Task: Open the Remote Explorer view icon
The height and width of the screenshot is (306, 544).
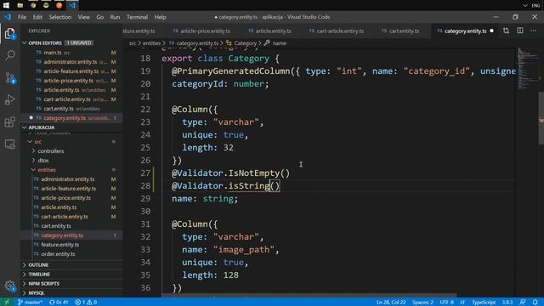Action: [10, 144]
